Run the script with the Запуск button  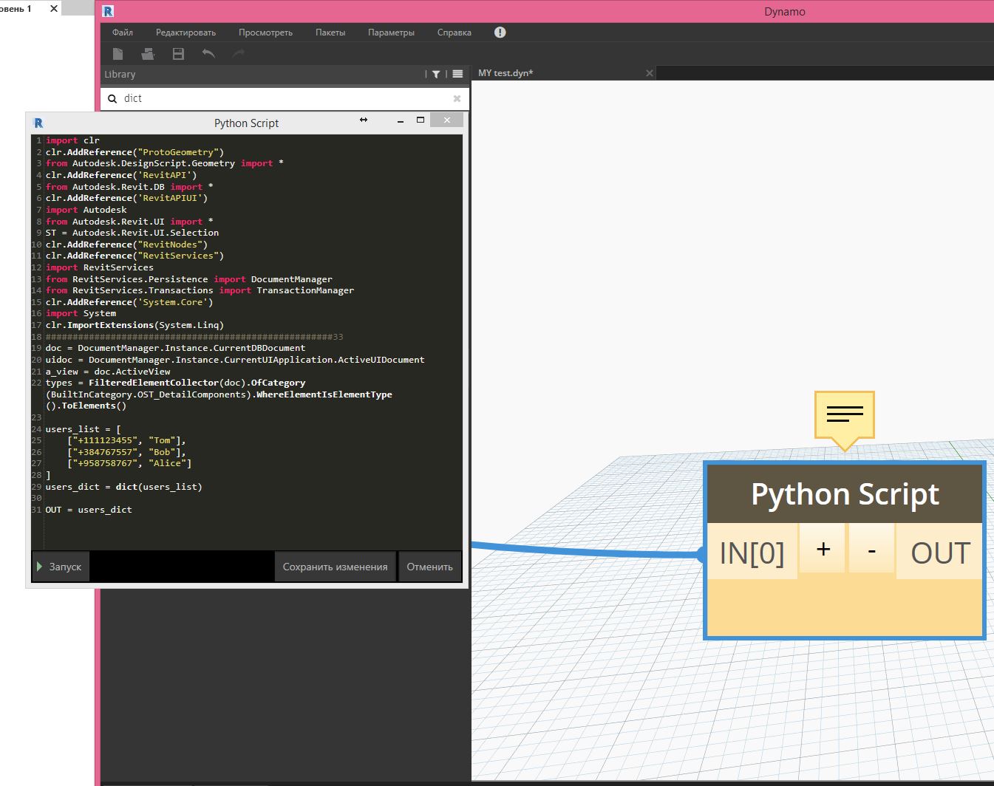pyautogui.click(x=61, y=567)
